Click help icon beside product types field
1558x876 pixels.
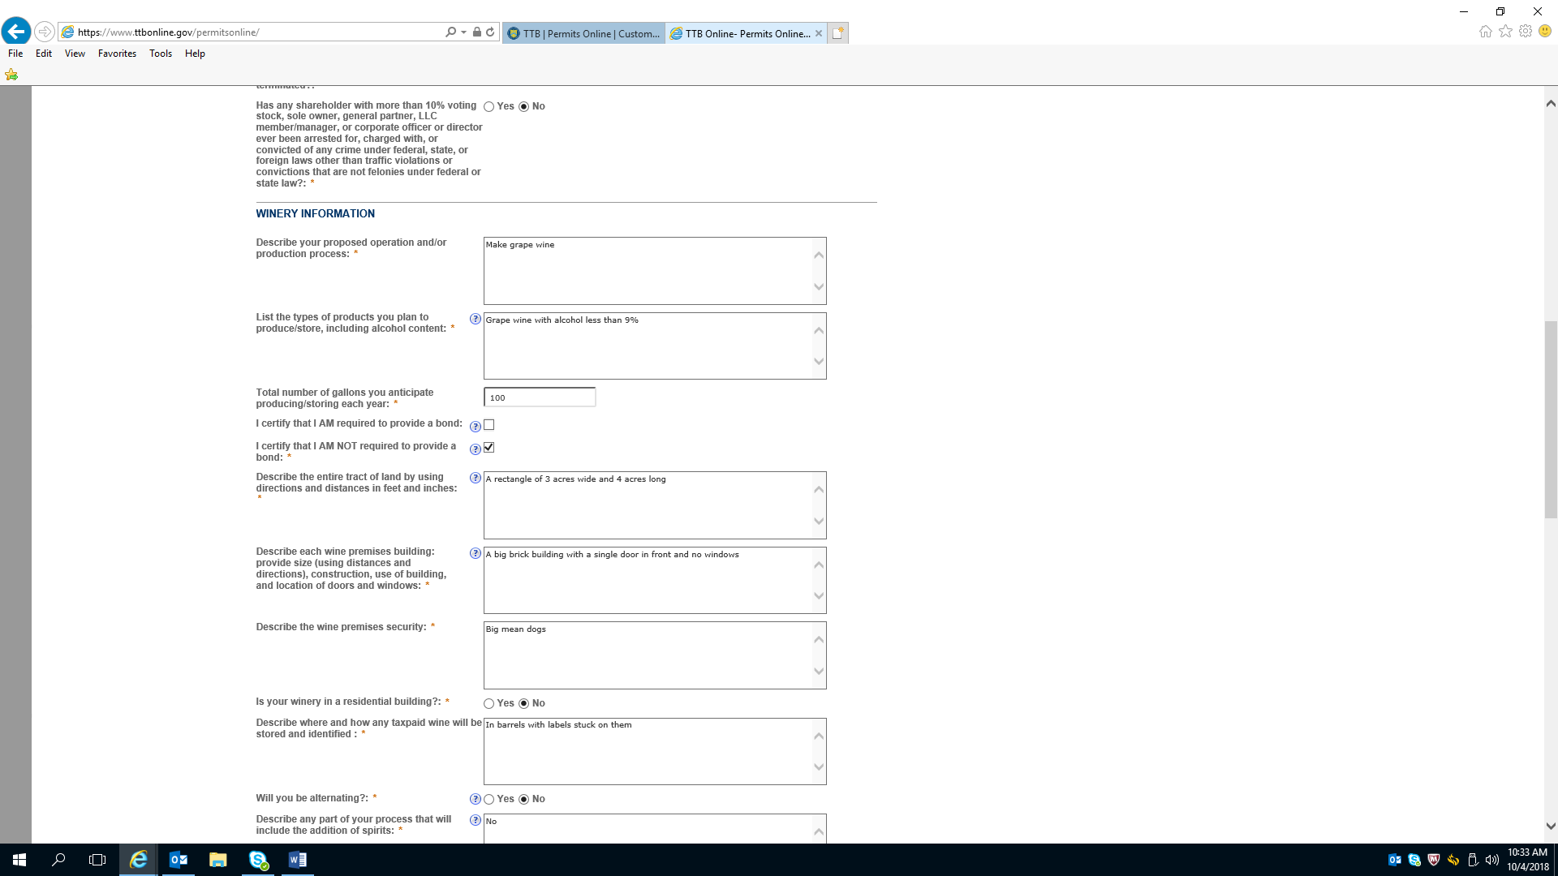476,320
